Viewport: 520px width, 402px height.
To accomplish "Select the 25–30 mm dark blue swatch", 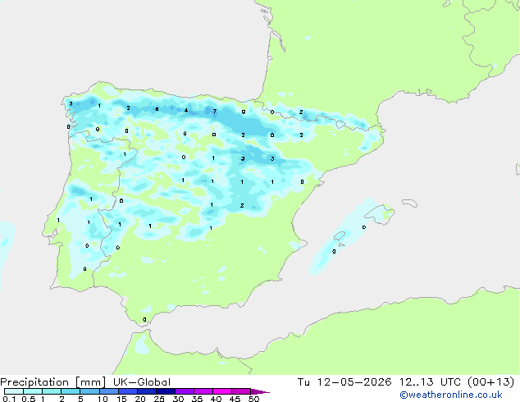I will (165, 391).
